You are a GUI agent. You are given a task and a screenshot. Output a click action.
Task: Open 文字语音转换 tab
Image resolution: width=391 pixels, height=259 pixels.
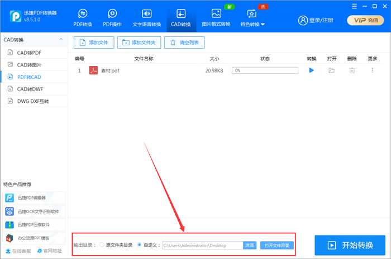tap(146, 17)
